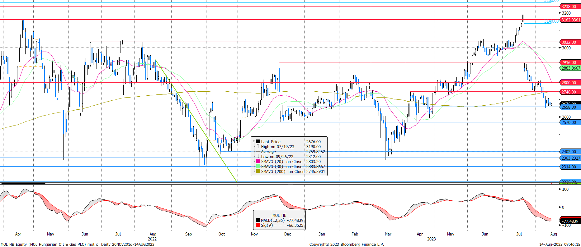Click the black Last Price color swatch
This screenshot has width=581, height=247.
click(x=258, y=142)
